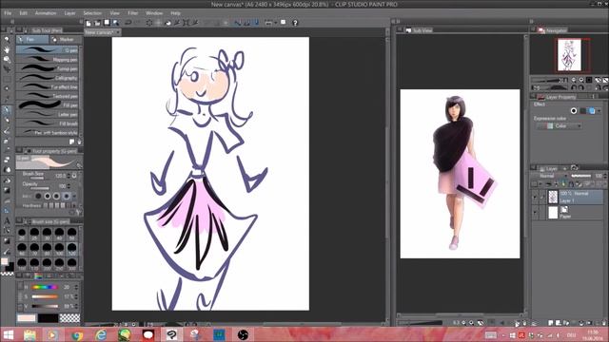Select the transparent color swatch
The height and width of the screenshot is (342, 609).
tap(69, 318)
